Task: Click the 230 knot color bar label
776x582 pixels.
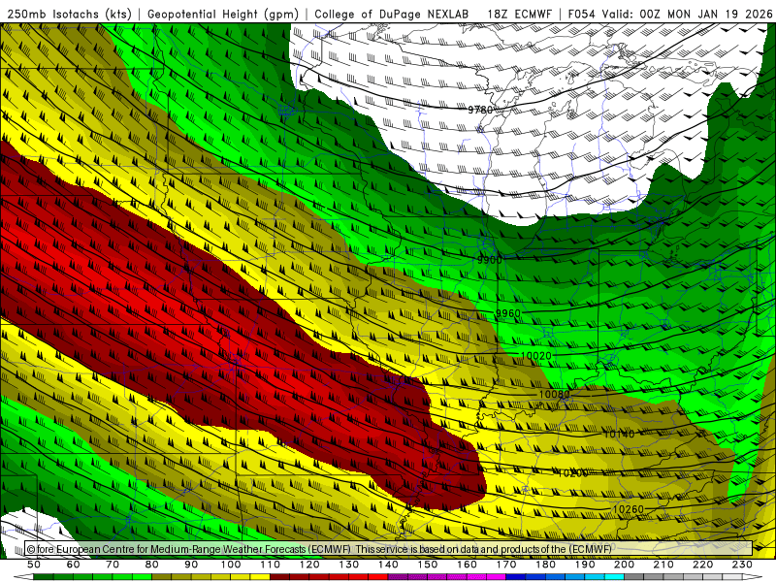Action: tap(742, 565)
